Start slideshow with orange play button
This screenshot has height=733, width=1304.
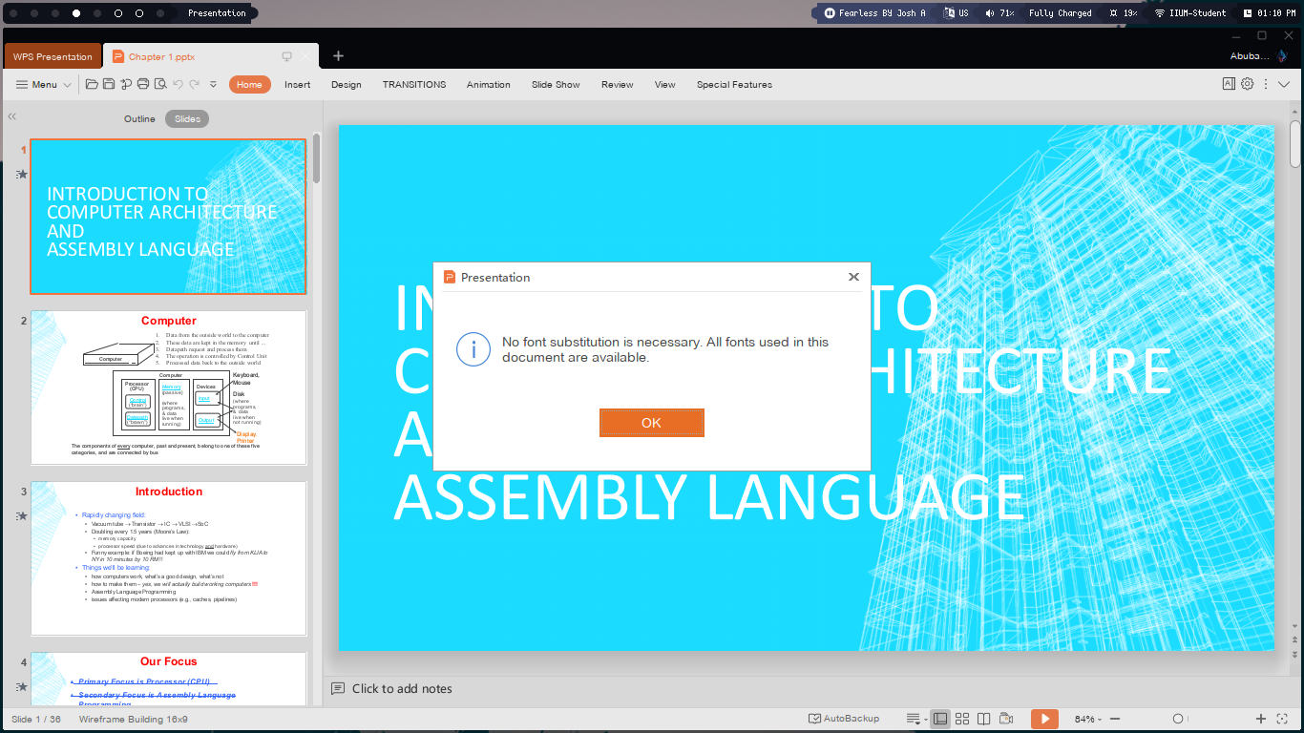point(1044,719)
